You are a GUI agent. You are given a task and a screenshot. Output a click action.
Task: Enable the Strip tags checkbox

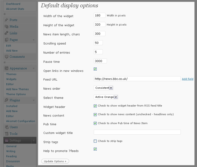pyautogui.click(x=95, y=141)
